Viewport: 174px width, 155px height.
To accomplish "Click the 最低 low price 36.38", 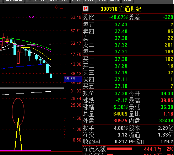I will (167, 107).
